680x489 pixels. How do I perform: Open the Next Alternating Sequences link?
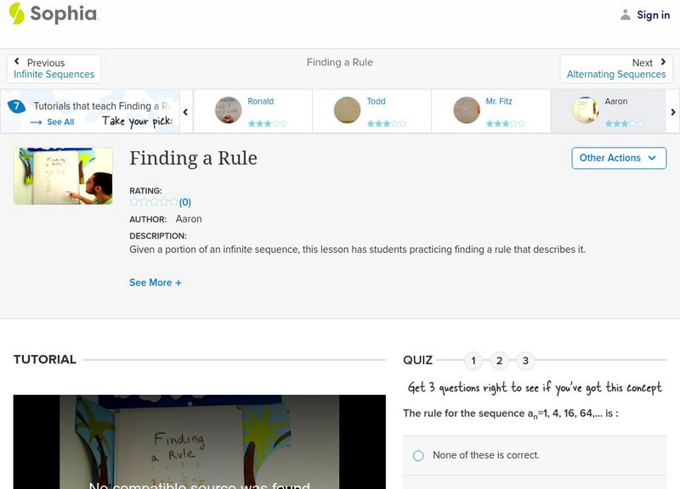[x=616, y=74]
